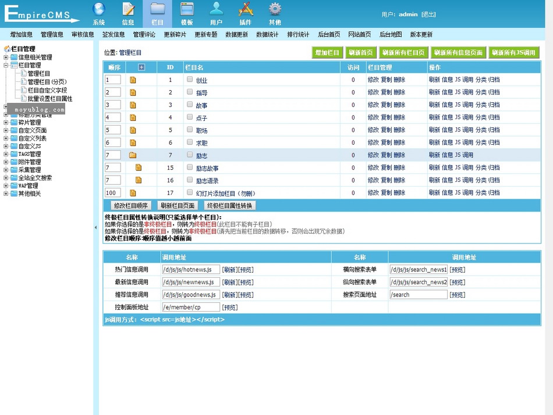Check the checkbox for 职场 column
This screenshot has width=553, height=415.
coord(190,129)
